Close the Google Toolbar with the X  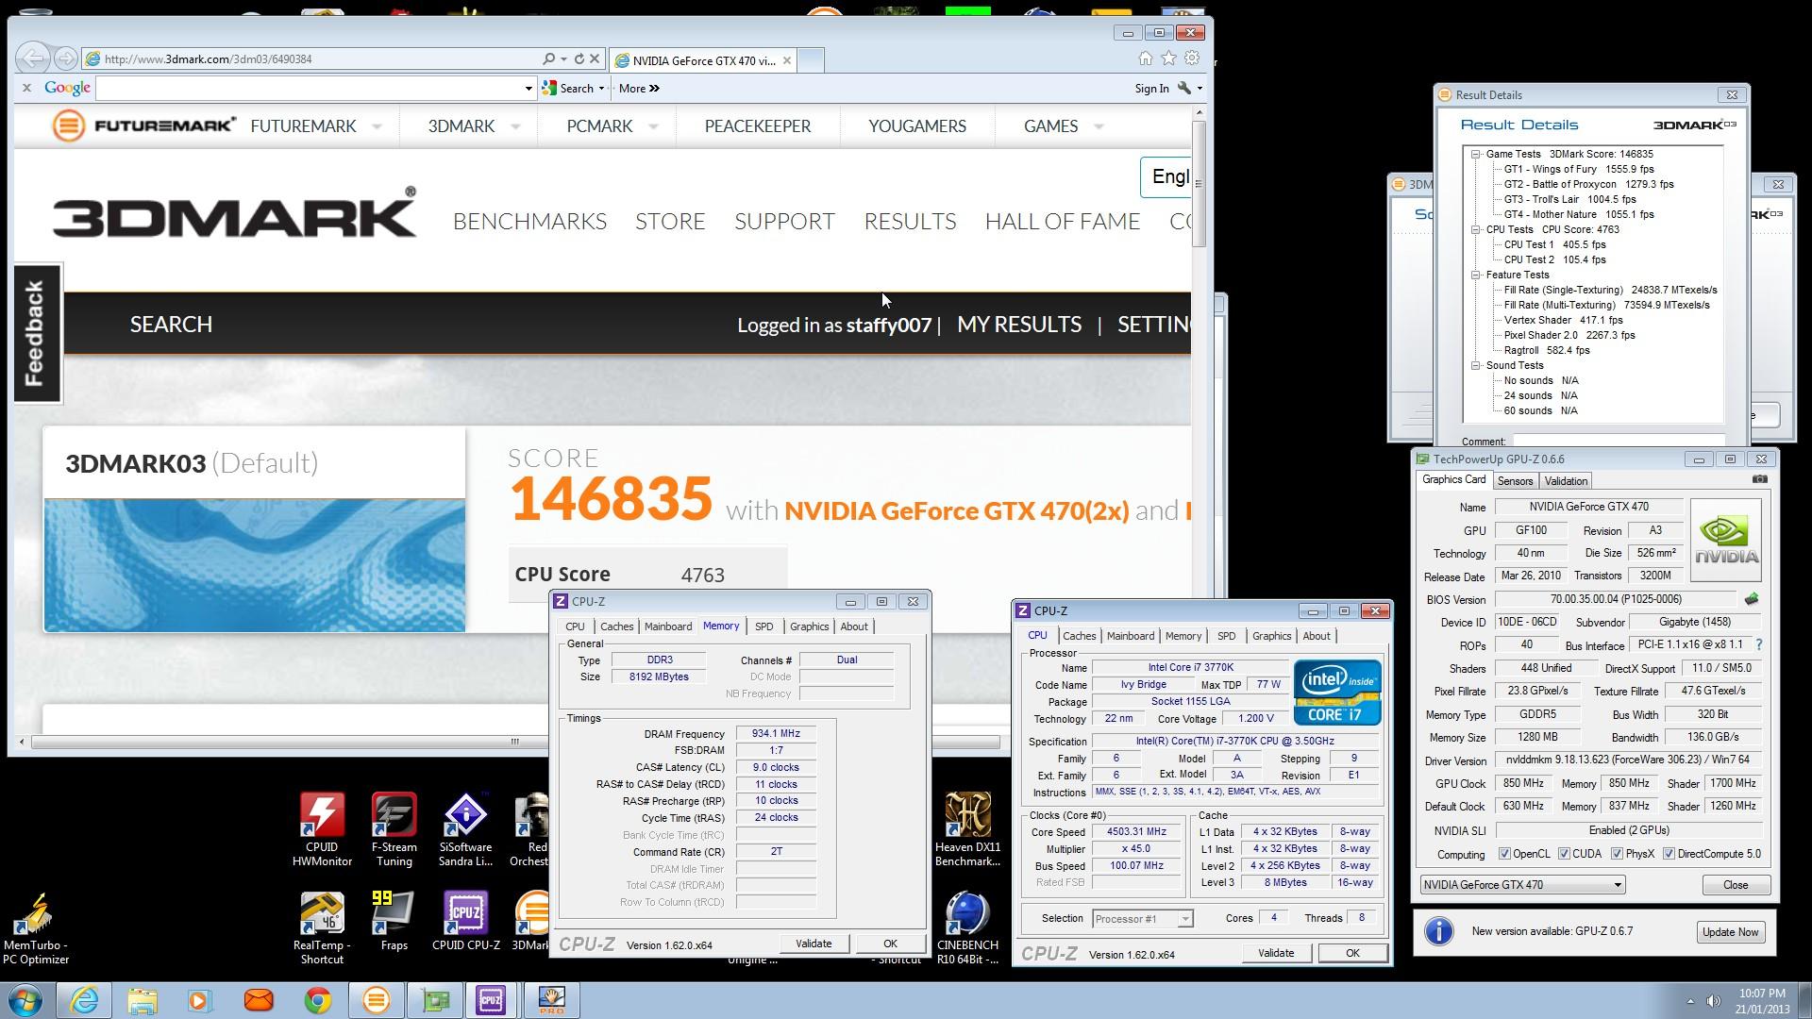click(x=26, y=88)
